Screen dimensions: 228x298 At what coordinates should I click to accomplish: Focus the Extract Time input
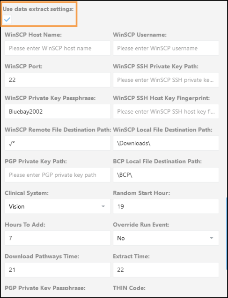pos(166,269)
